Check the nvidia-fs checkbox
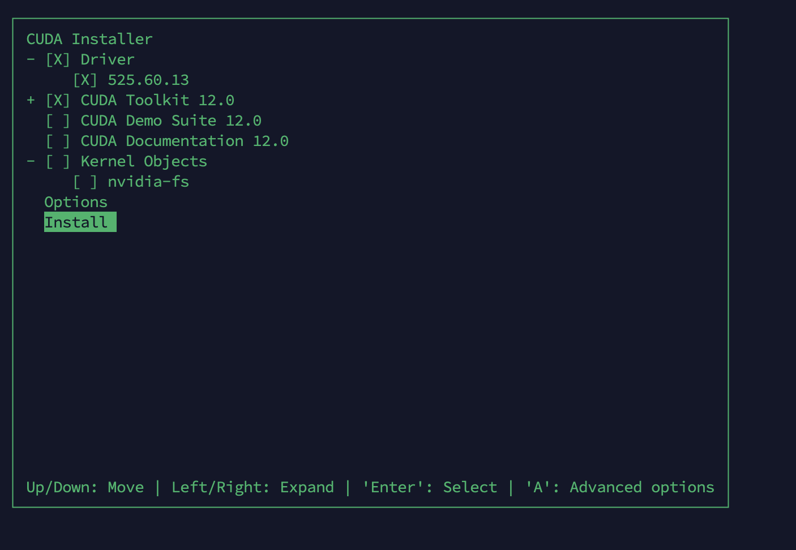Image resolution: width=796 pixels, height=550 pixels. (x=85, y=182)
